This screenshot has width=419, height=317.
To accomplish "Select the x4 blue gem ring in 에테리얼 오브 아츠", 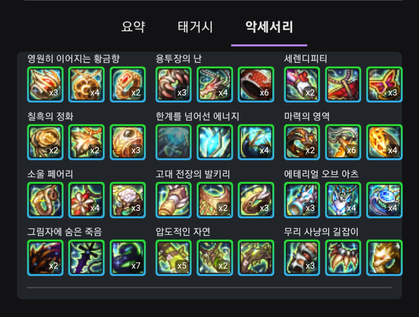I will pyautogui.click(x=384, y=200).
